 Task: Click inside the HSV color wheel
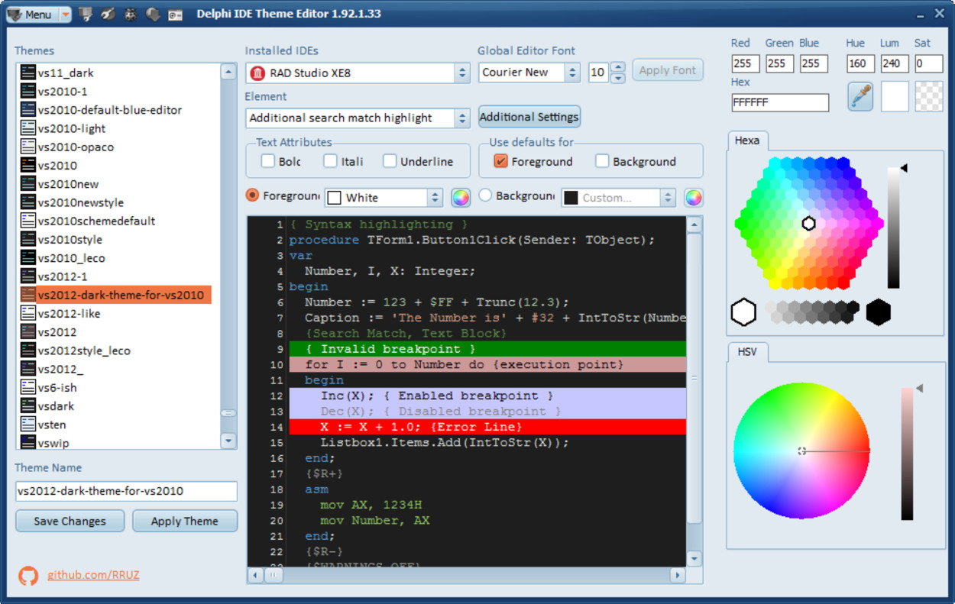click(801, 451)
